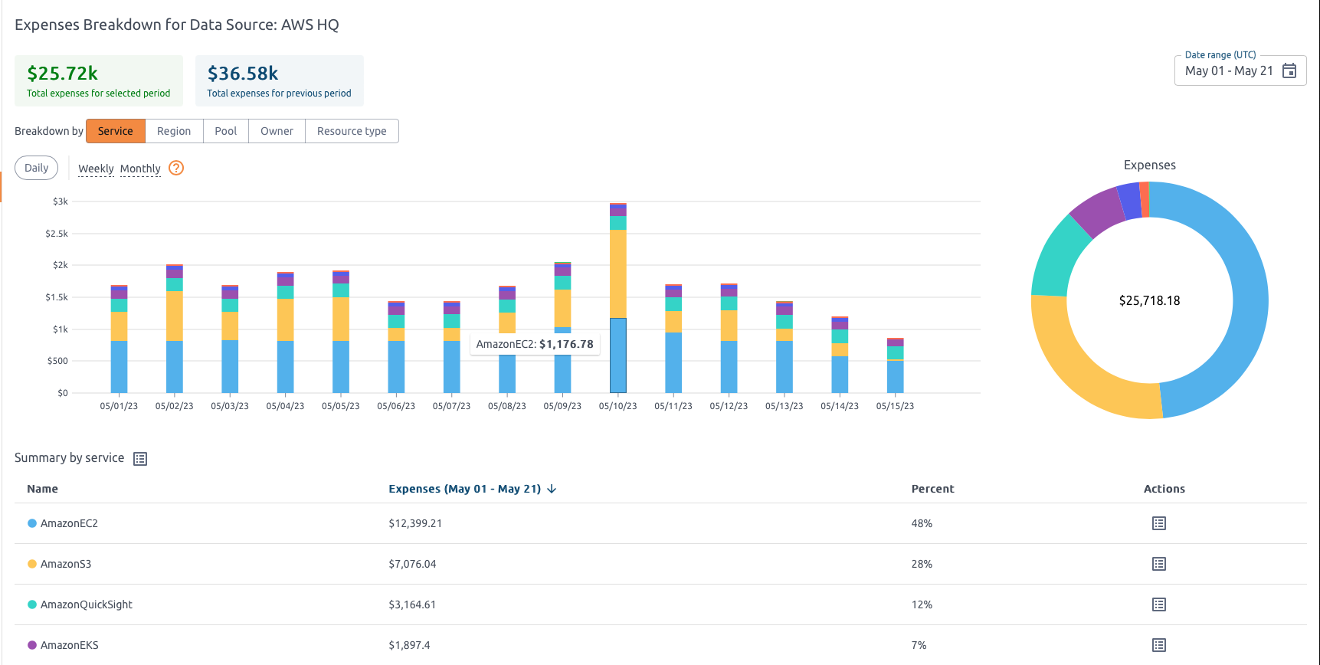Open the AmazonQuickSight row actions icon
The width and height of the screenshot is (1320, 665).
[x=1158, y=604]
